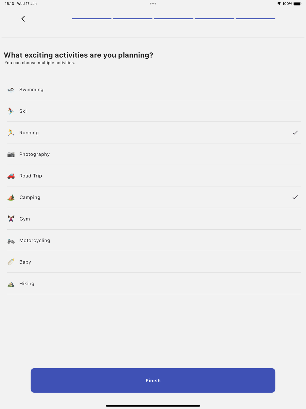Tap the camera icon for Photography
The height and width of the screenshot is (409, 306).
pos(11,154)
